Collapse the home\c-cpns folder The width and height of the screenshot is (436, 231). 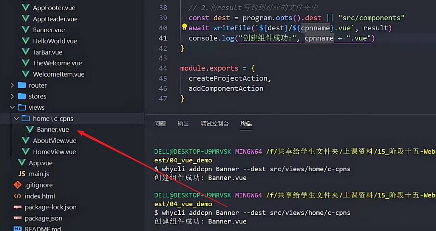[16, 118]
